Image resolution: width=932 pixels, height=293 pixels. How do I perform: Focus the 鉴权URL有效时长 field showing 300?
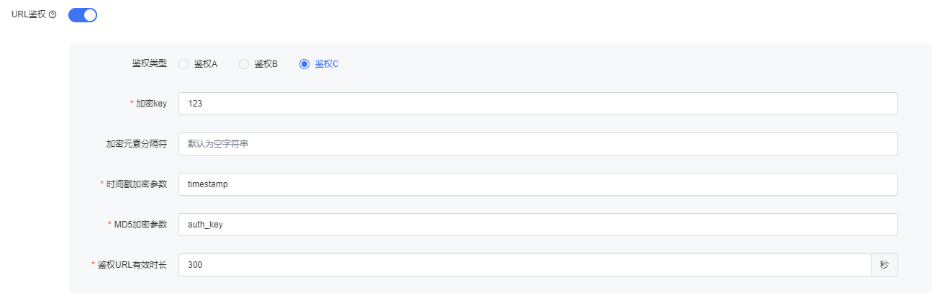tap(525, 265)
